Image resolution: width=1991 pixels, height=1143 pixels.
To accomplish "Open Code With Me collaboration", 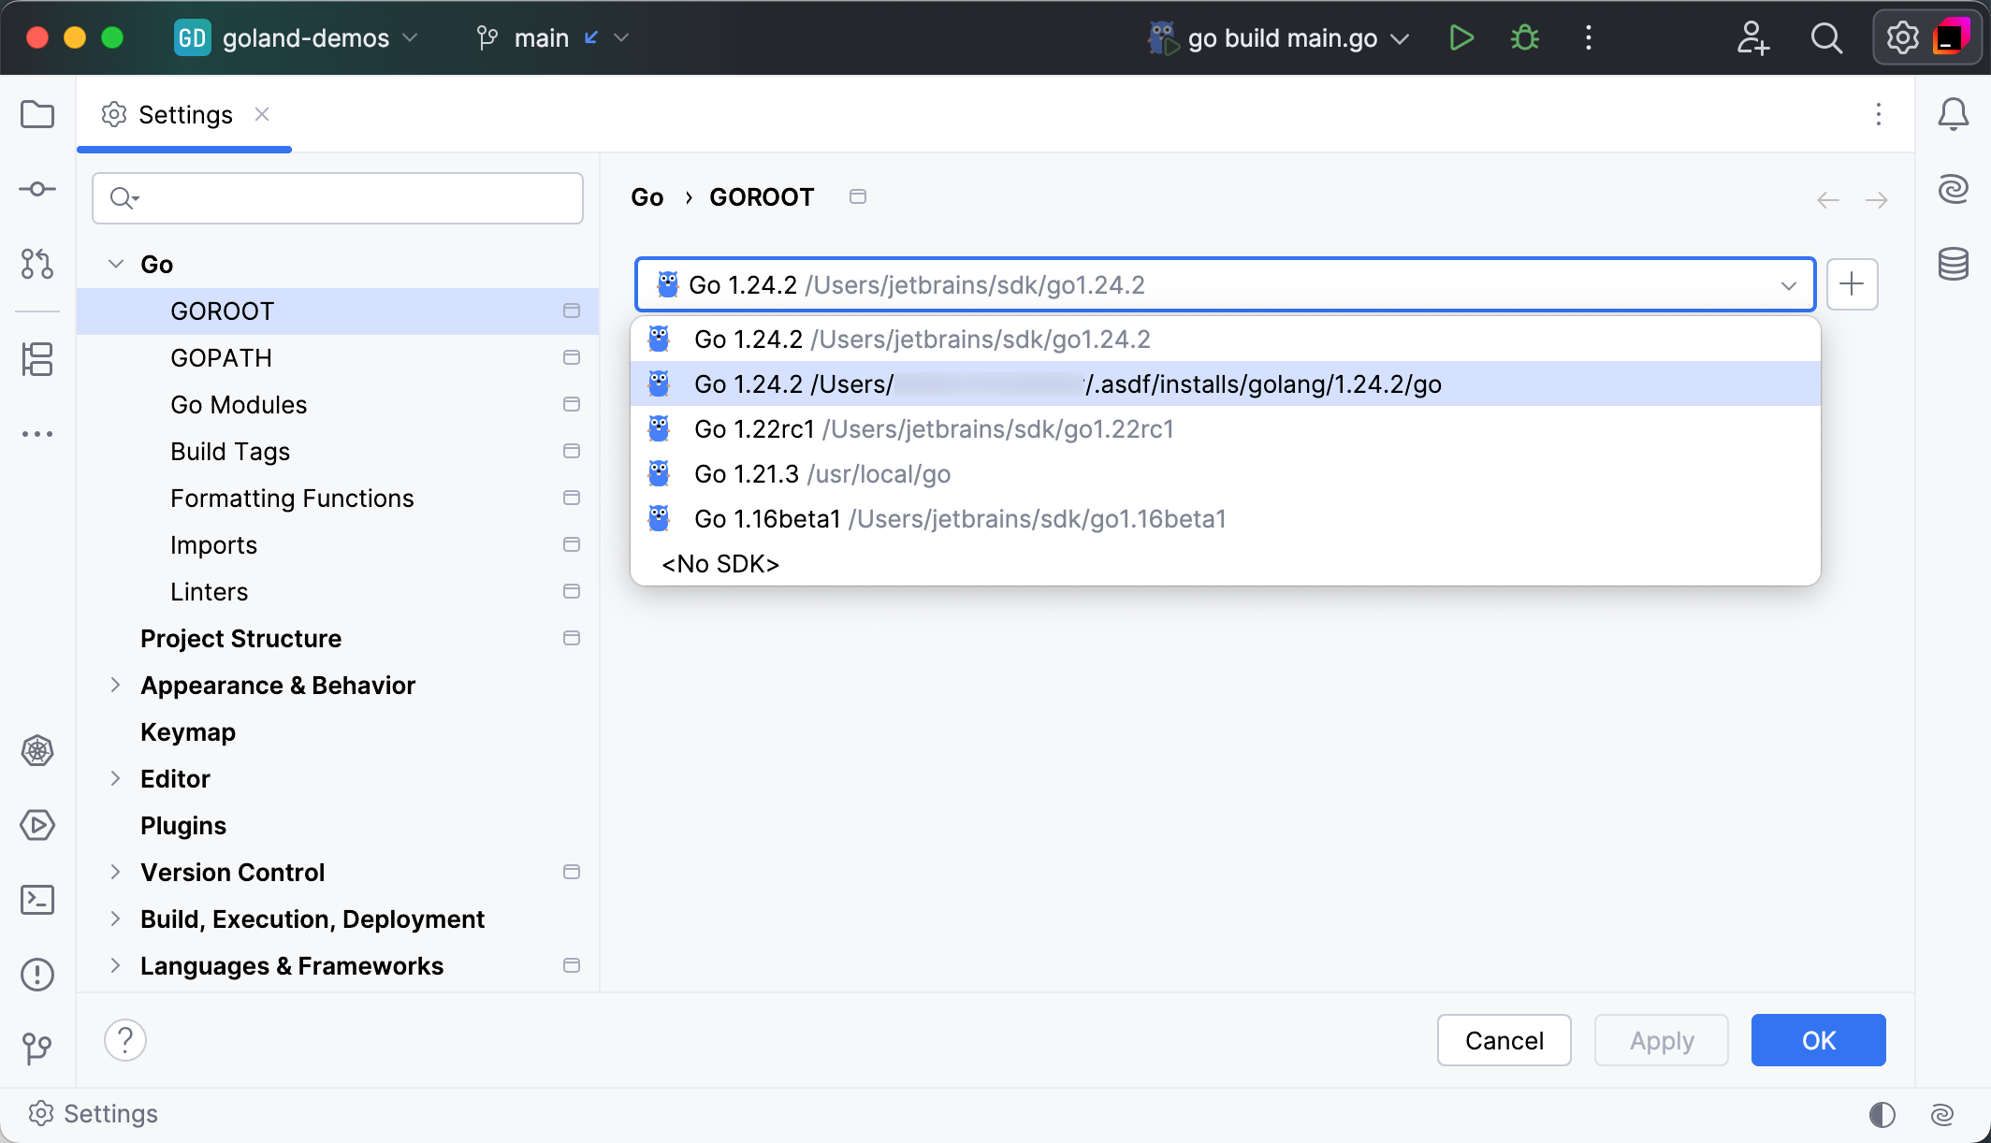I will tap(1753, 38).
